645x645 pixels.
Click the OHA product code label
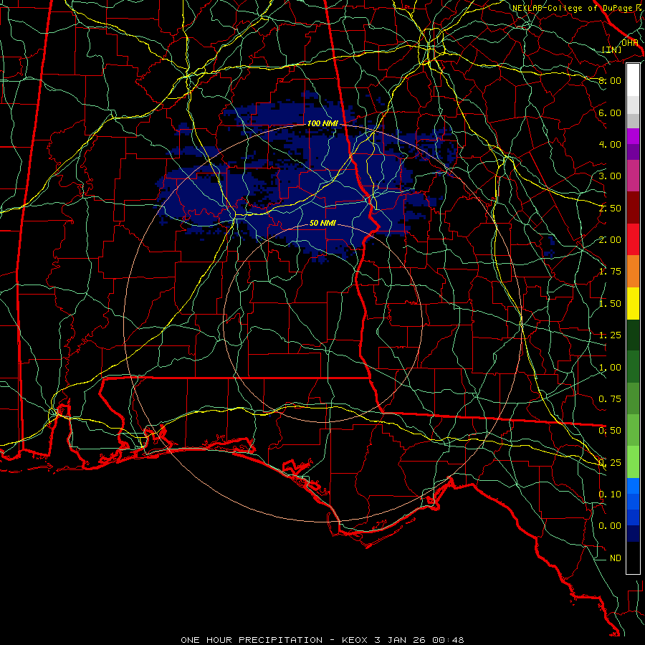point(629,43)
